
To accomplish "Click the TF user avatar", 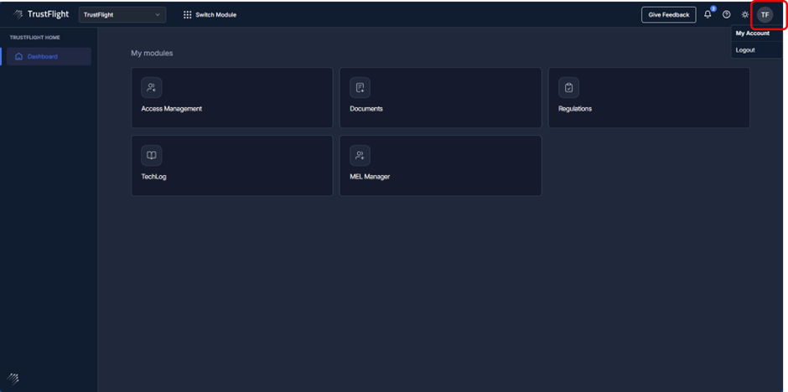I will click(x=765, y=14).
